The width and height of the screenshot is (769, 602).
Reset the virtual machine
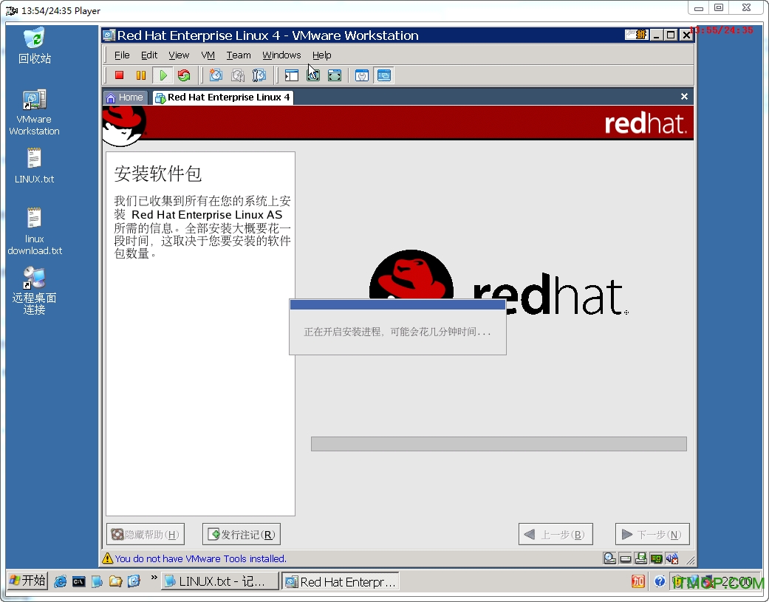(x=184, y=75)
